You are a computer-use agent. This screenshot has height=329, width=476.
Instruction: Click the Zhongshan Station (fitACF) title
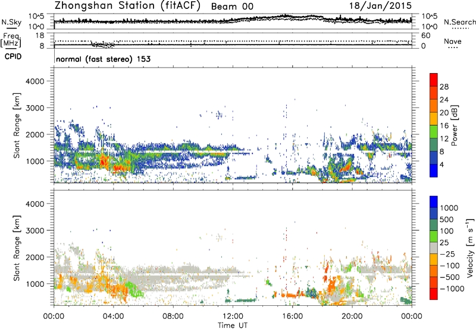click(x=127, y=5)
